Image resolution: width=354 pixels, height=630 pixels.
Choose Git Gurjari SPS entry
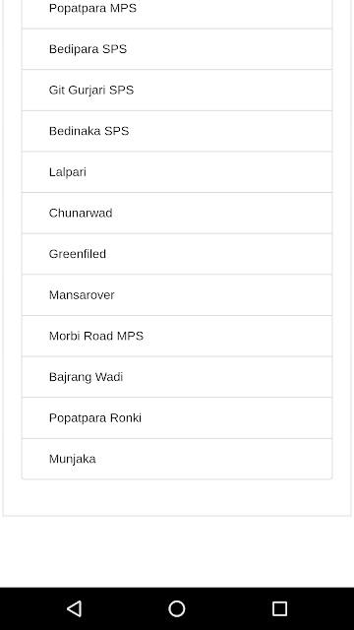177,90
